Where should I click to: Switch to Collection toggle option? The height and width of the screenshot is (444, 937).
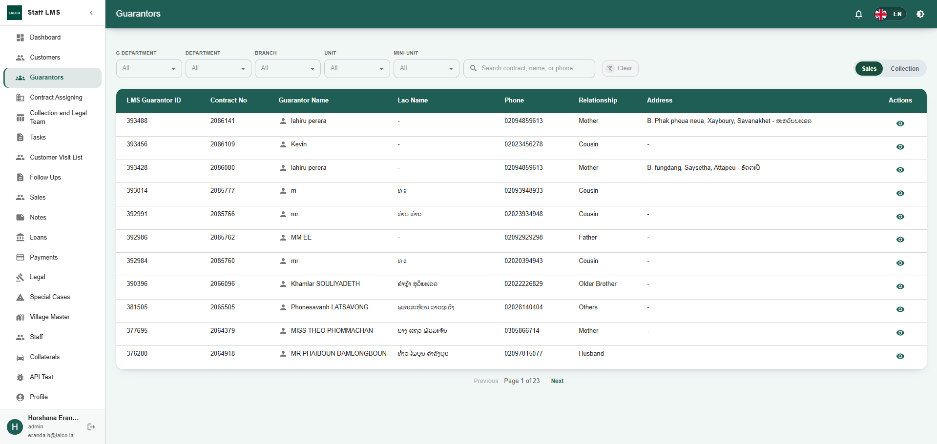point(904,69)
